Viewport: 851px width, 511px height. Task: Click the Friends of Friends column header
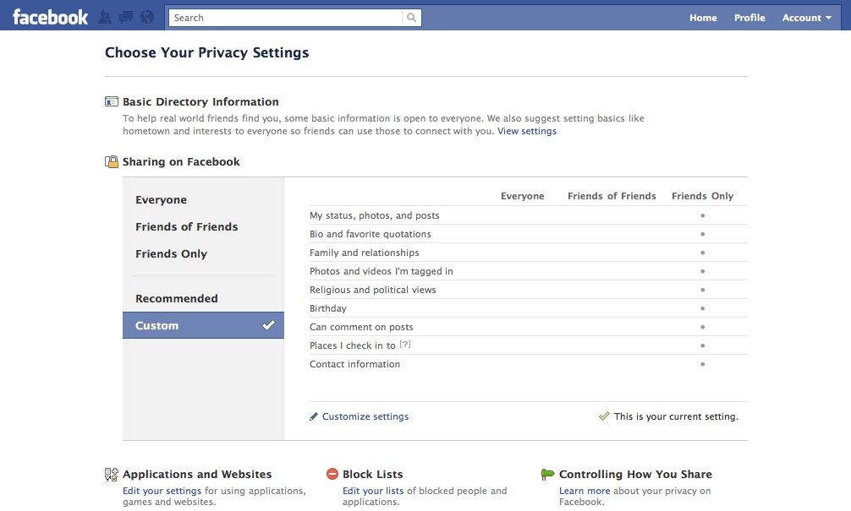[x=612, y=196]
